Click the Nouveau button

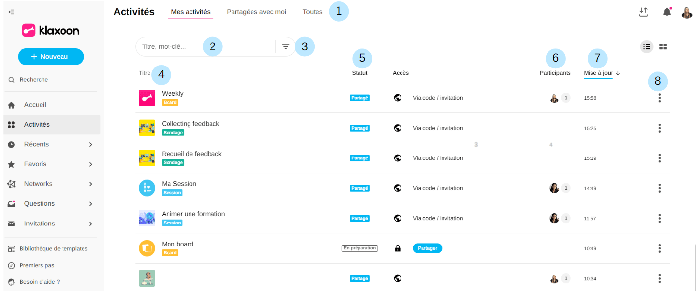51,57
